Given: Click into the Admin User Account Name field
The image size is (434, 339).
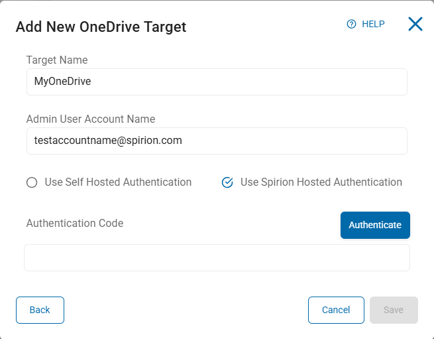Looking at the screenshot, I should 216,141.
